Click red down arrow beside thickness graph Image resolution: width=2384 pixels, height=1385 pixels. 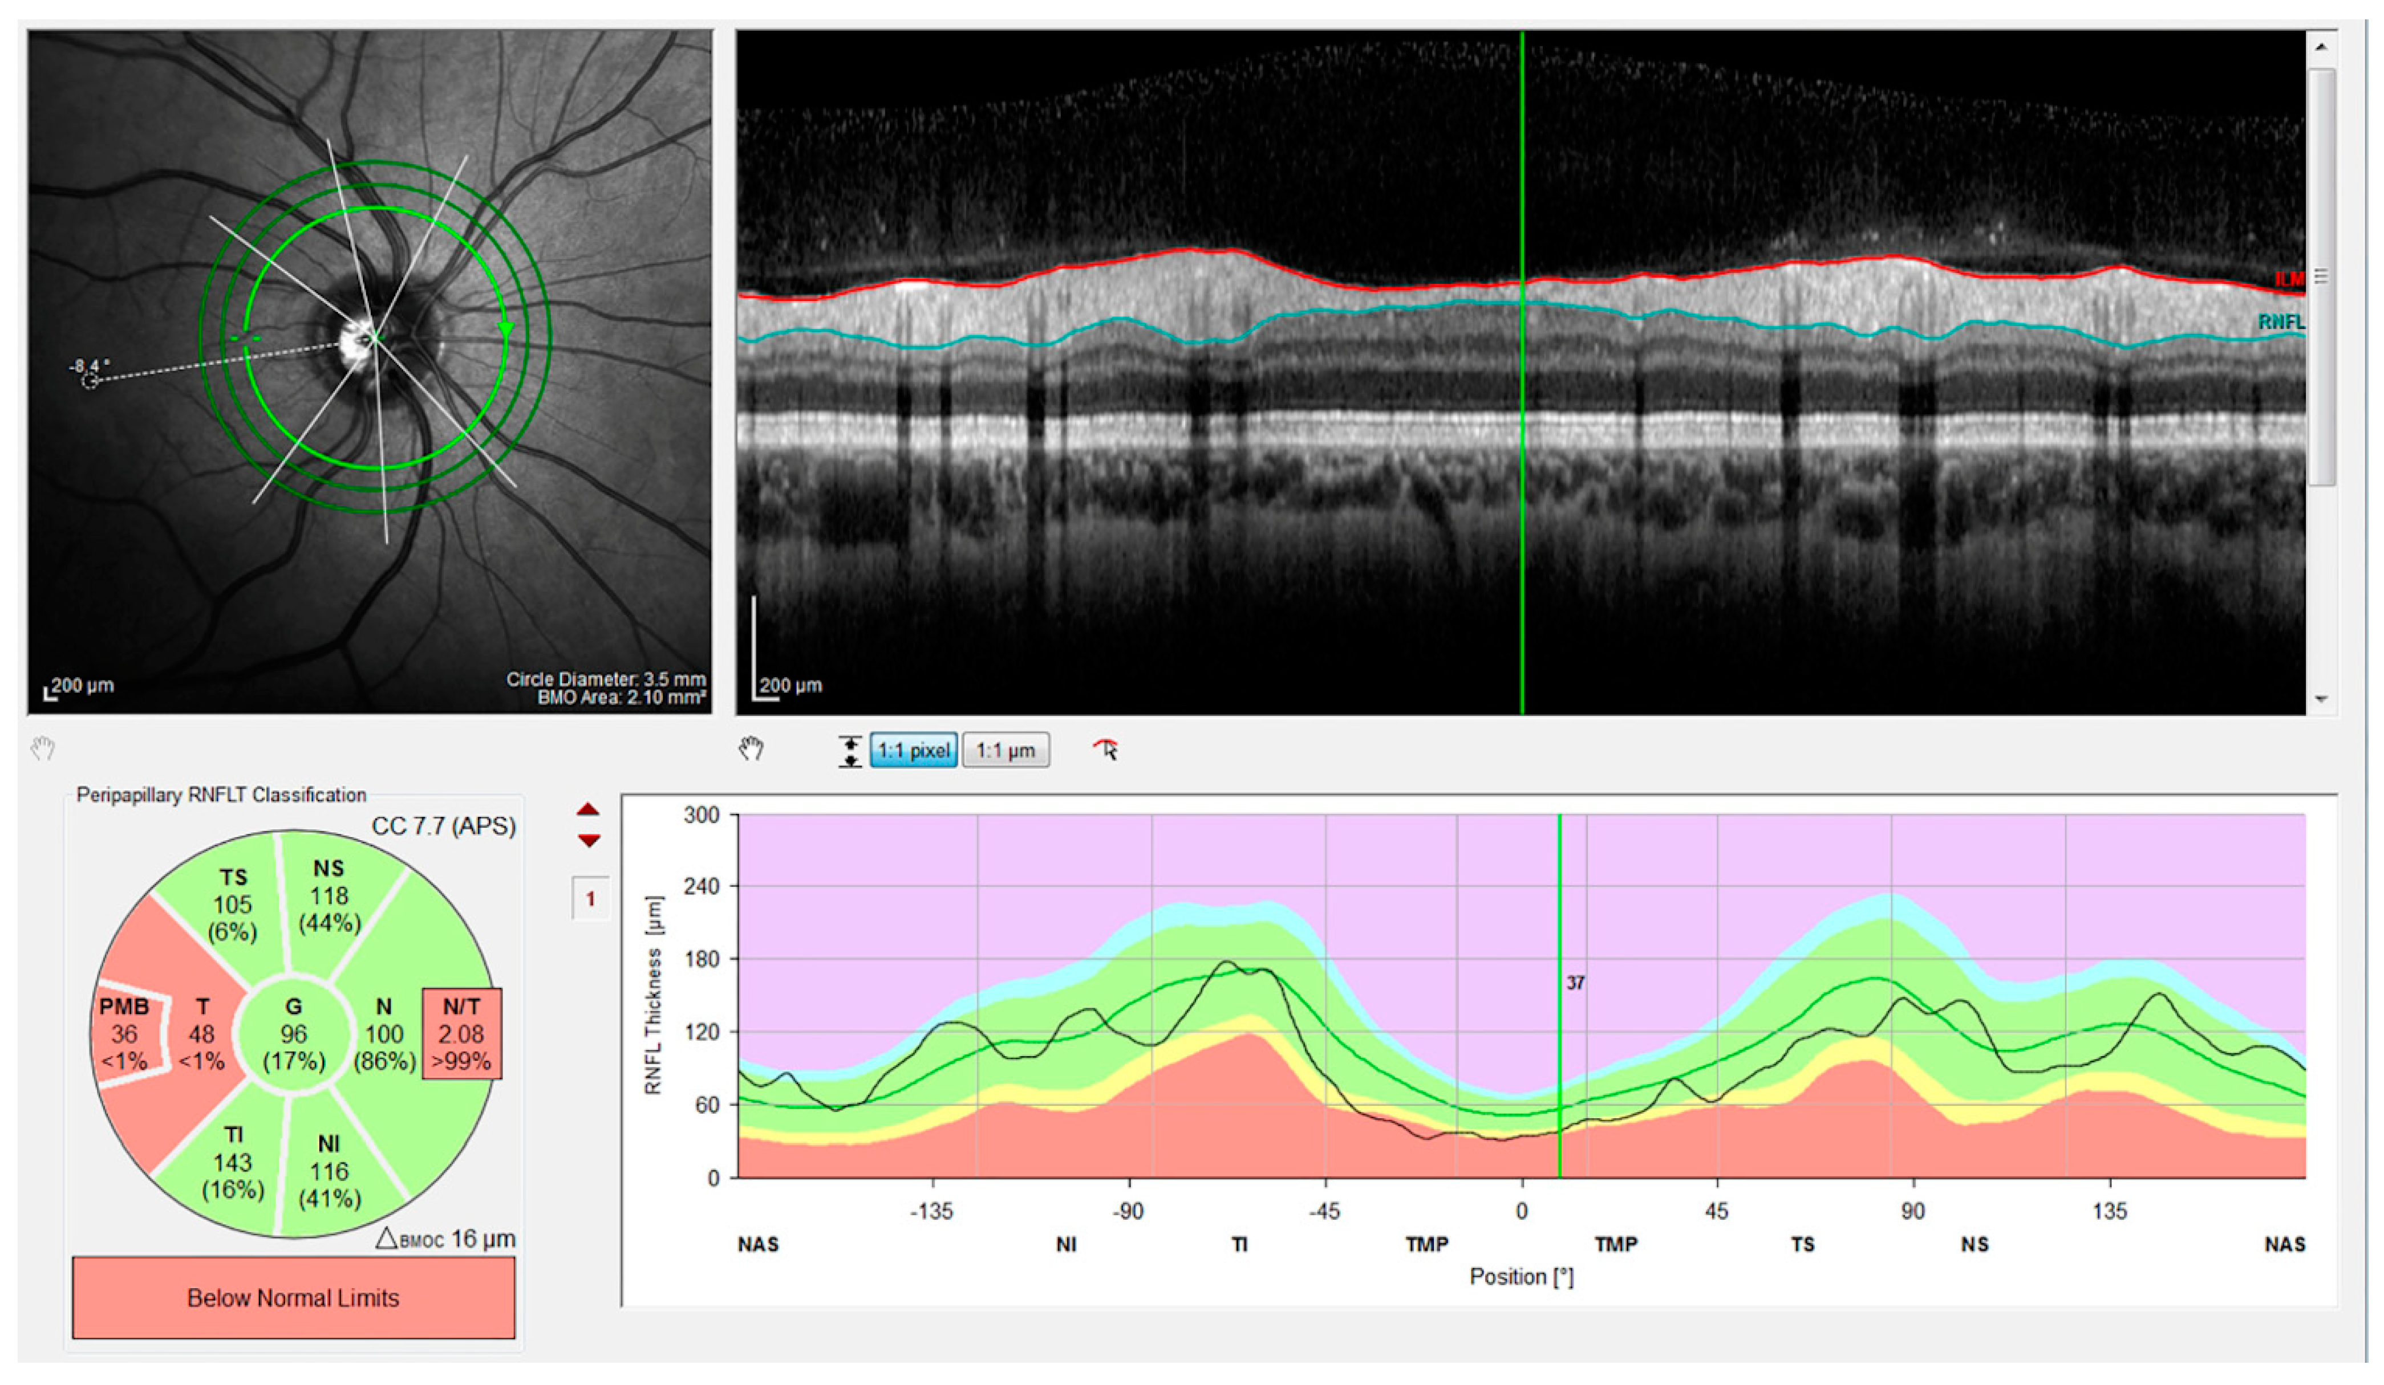pos(589,840)
